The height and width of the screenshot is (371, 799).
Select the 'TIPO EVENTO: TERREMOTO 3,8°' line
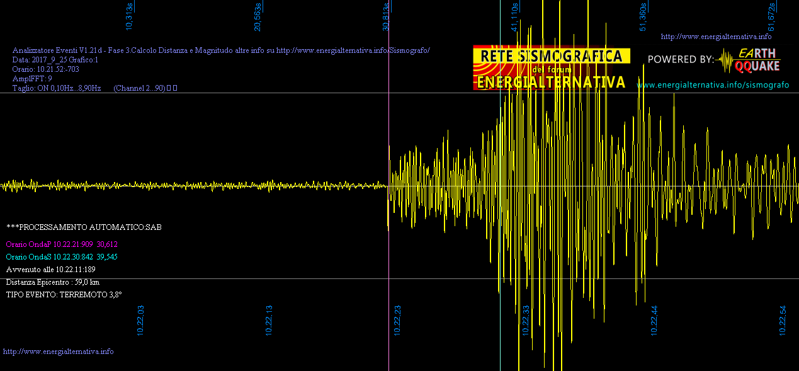(64, 294)
